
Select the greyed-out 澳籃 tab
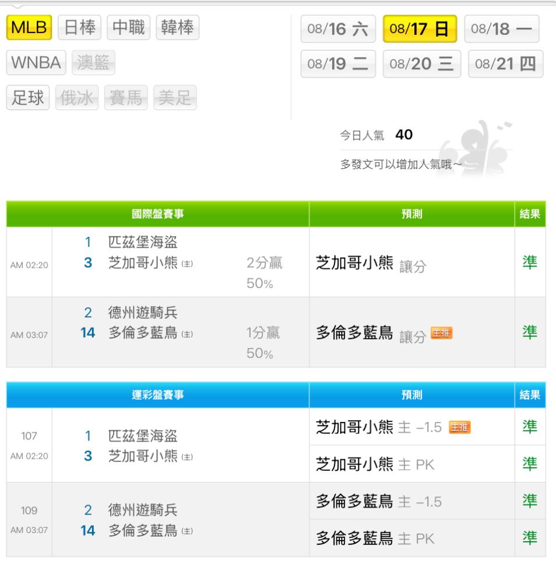(93, 63)
